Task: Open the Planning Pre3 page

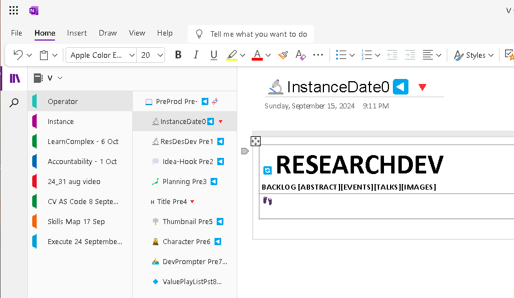Action: [x=185, y=181]
